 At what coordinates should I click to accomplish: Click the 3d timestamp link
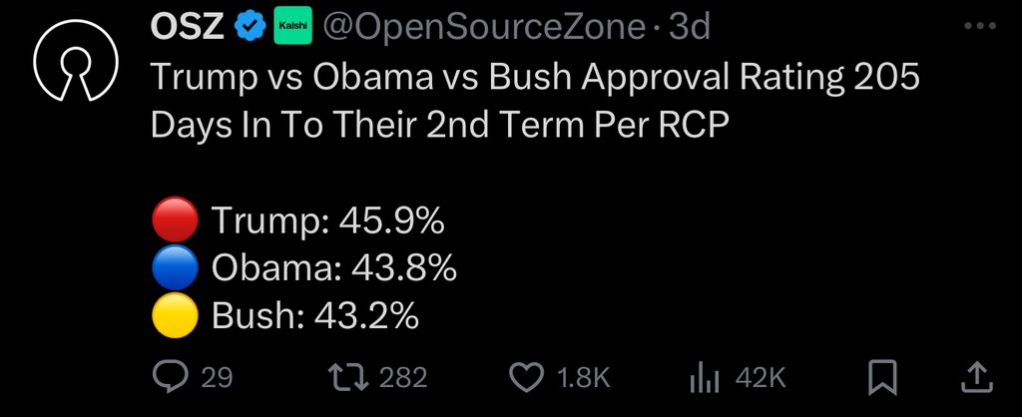point(690,27)
